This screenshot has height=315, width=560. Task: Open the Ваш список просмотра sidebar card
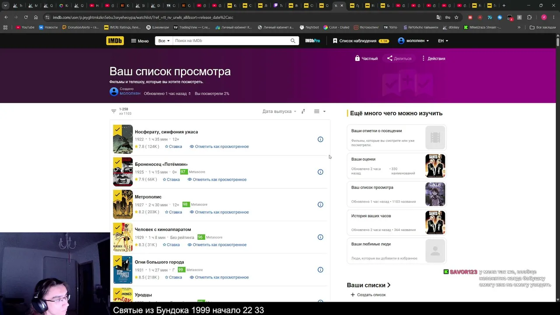(x=396, y=194)
